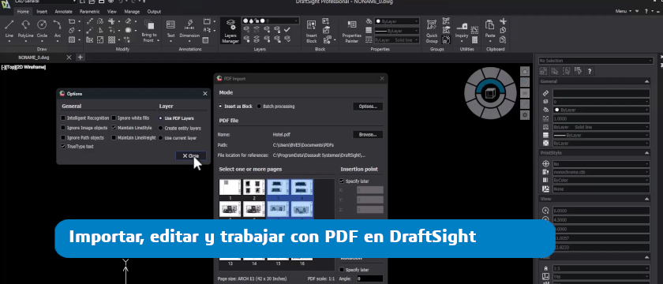This screenshot has width=663, height=284.
Task: Click the Bring to Front tool
Action: point(149,31)
